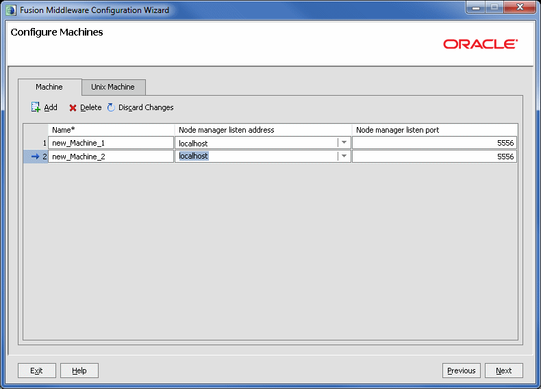Image resolution: width=541 pixels, height=389 pixels.
Task: Switch to the Machine tab
Action: point(49,87)
